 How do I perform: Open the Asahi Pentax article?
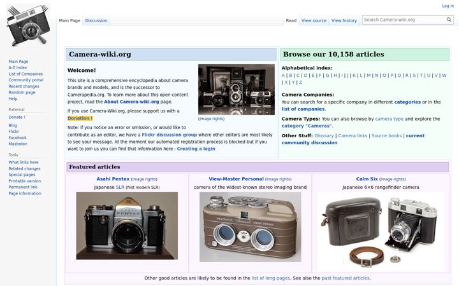[113, 179]
